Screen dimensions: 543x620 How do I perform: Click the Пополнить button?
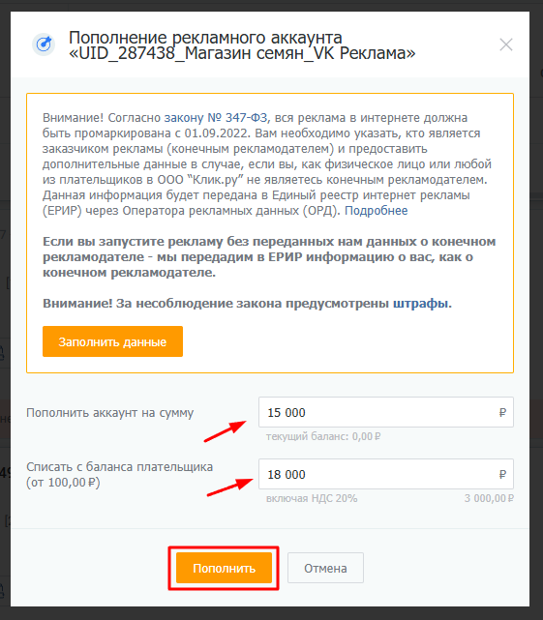[x=224, y=568]
